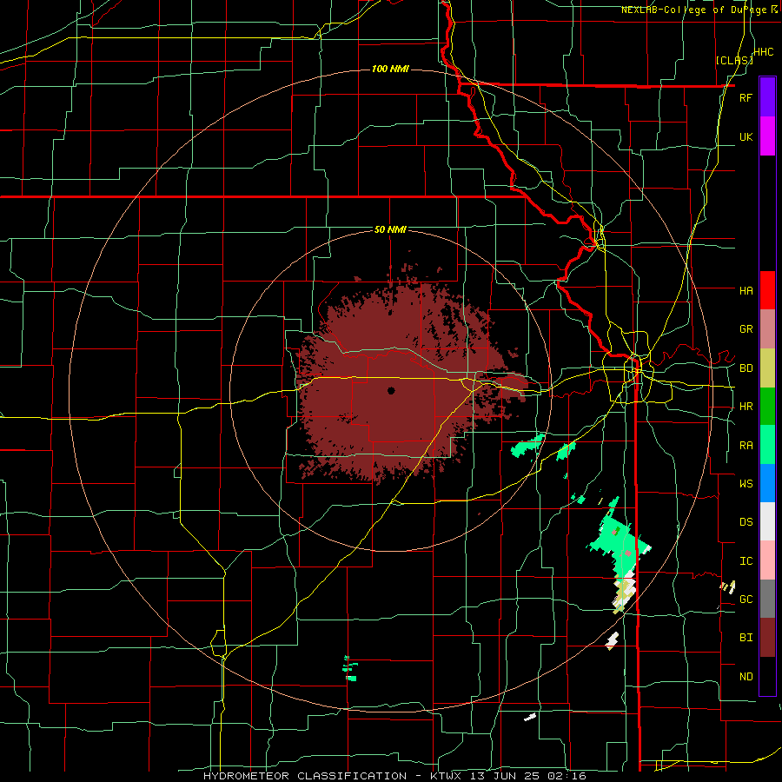Click the "BI" legend label
This screenshot has width=782, height=782.
(x=746, y=638)
